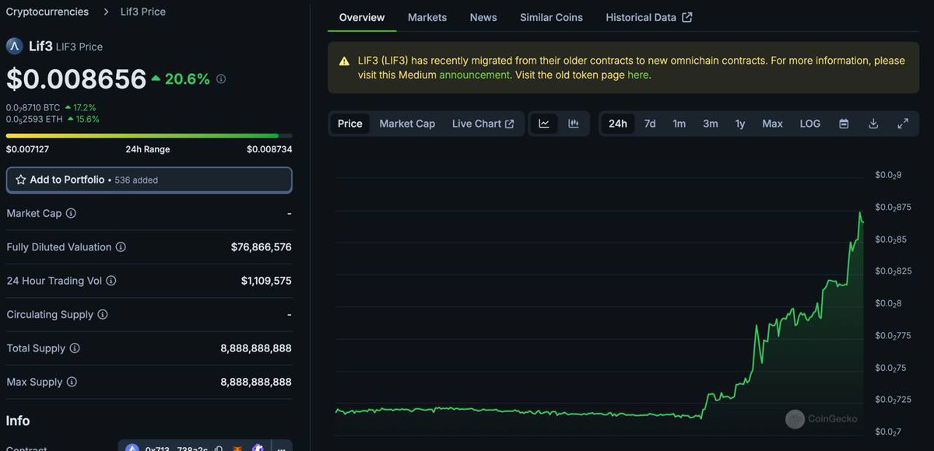Open Market Cap info tooltip icon
The width and height of the screenshot is (934, 451).
click(x=71, y=213)
